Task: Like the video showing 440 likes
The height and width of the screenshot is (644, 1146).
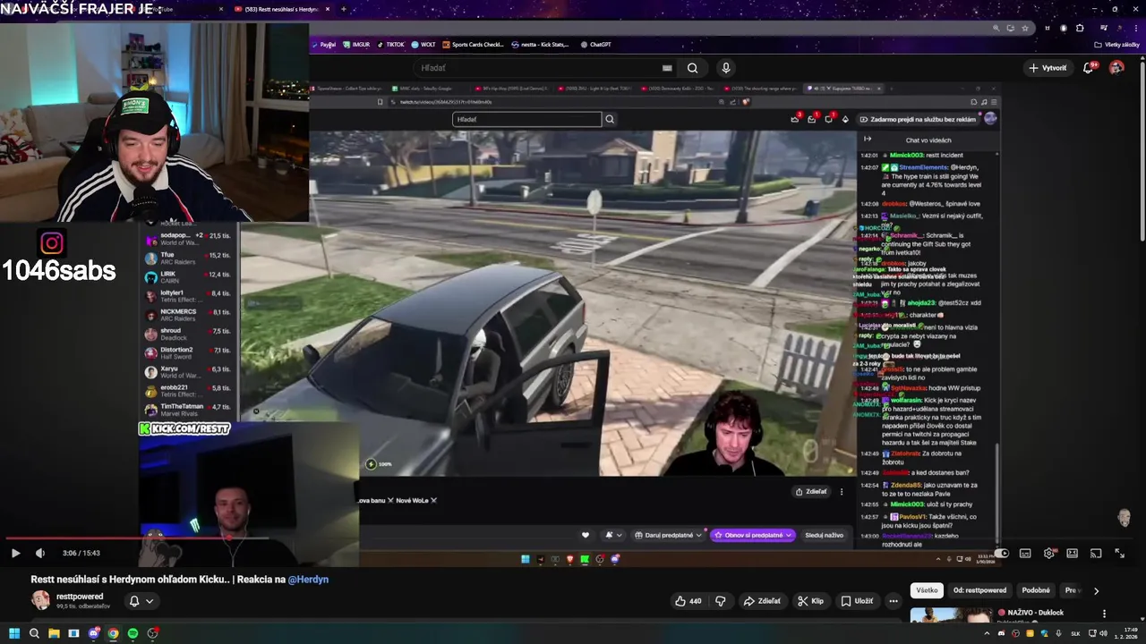Action: click(688, 601)
